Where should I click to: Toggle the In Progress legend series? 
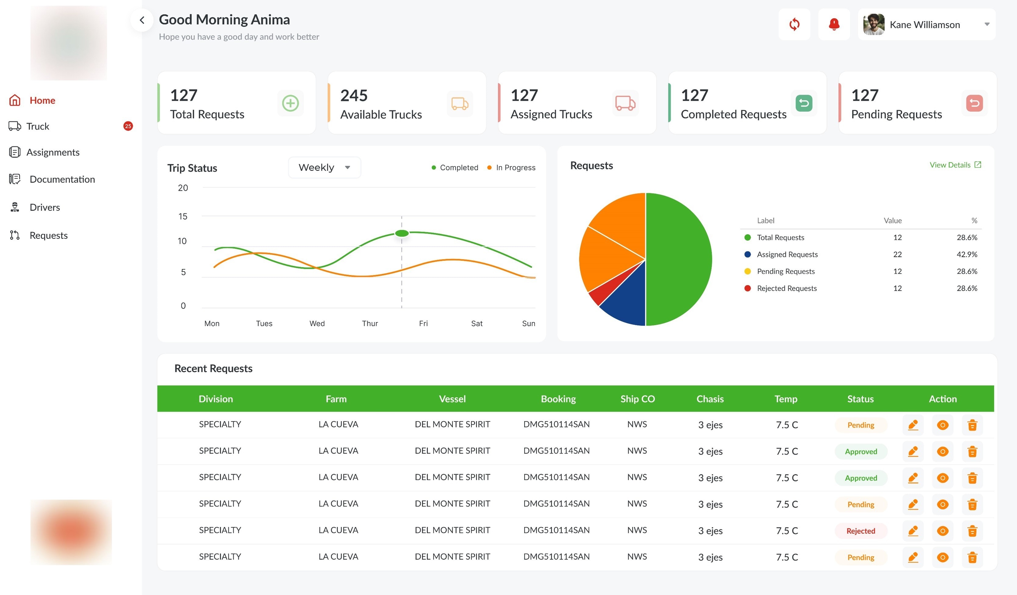[x=511, y=167]
